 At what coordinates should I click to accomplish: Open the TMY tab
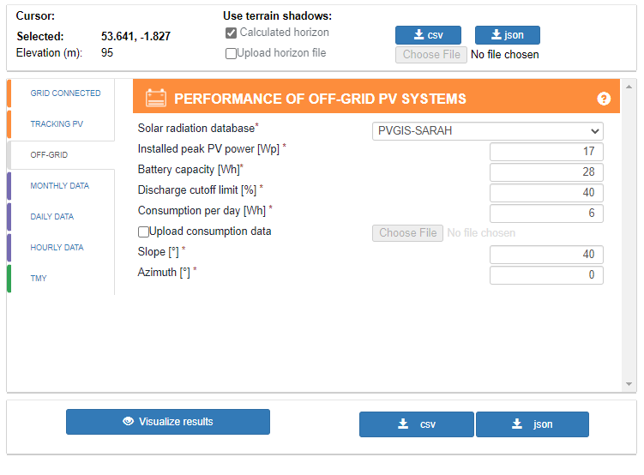39,279
